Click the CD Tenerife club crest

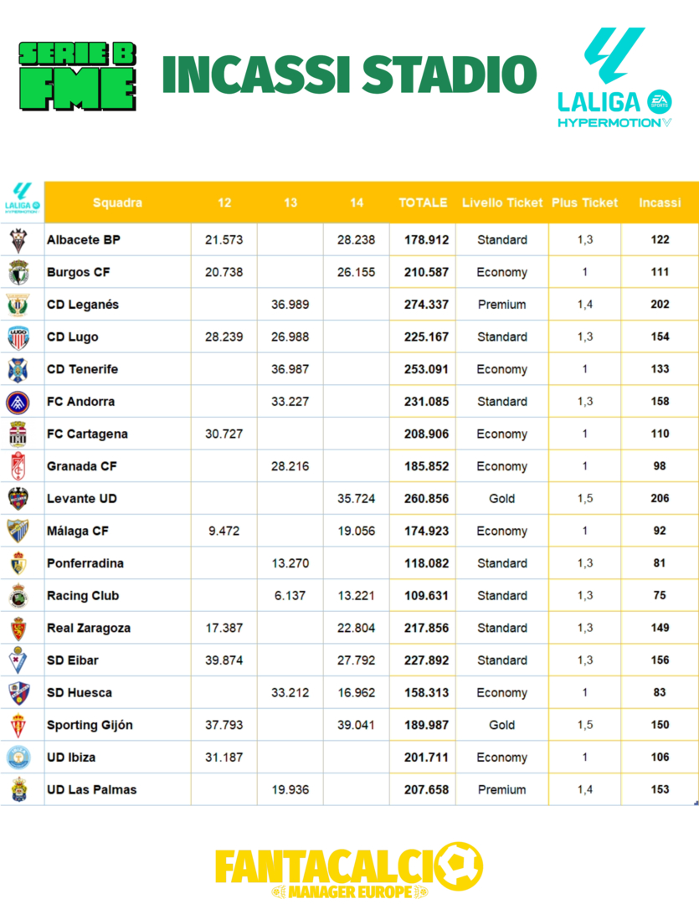pyautogui.click(x=18, y=369)
